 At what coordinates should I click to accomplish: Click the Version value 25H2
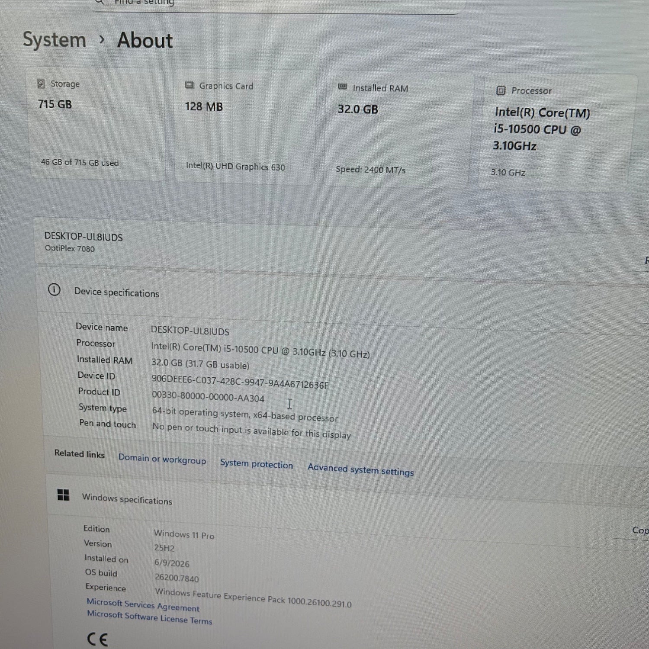(164, 548)
